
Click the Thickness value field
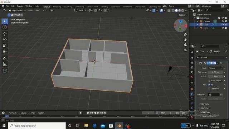pos(215,72)
